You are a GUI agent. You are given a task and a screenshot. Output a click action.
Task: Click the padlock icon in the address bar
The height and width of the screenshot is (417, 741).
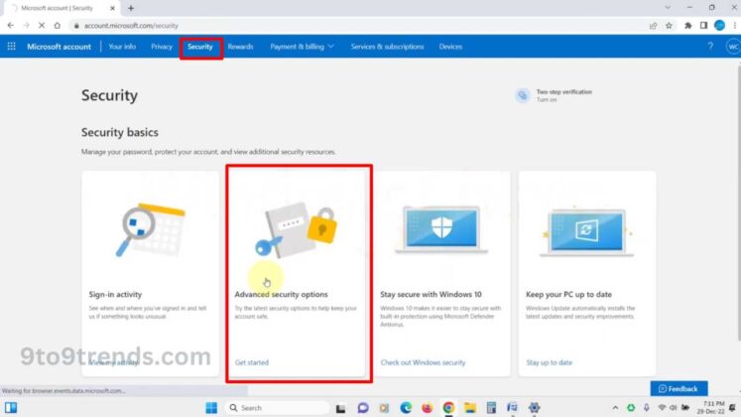click(76, 26)
